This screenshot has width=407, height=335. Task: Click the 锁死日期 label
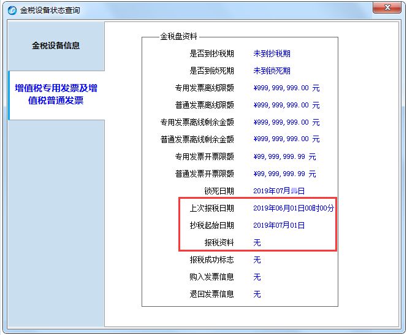pyautogui.click(x=219, y=191)
